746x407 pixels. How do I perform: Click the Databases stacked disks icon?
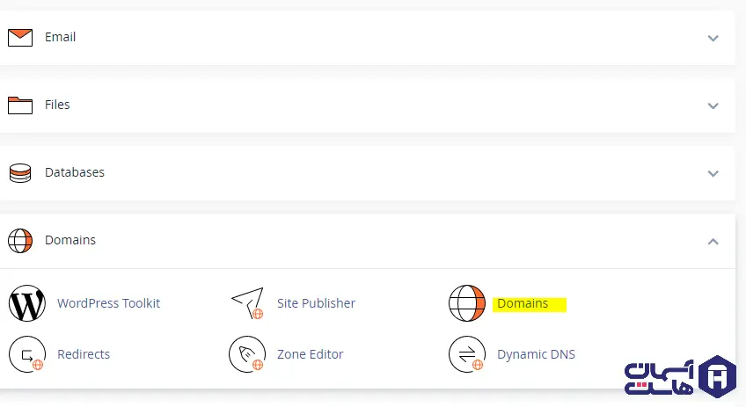tap(20, 172)
